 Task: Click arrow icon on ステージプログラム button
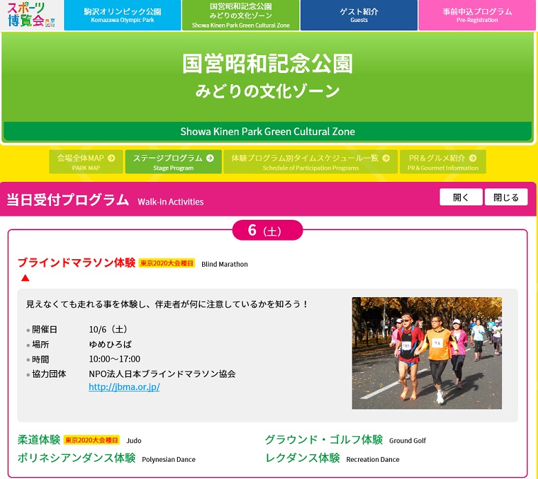pos(210,158)
